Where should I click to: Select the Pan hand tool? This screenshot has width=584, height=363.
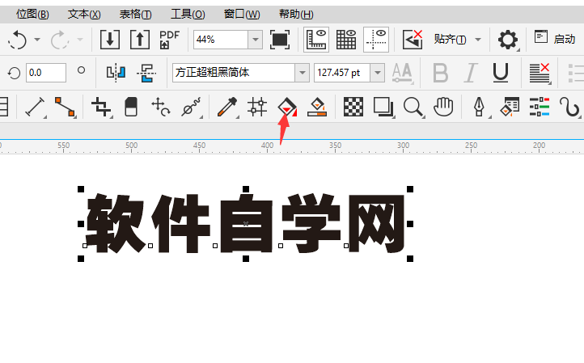coord(443,108)
